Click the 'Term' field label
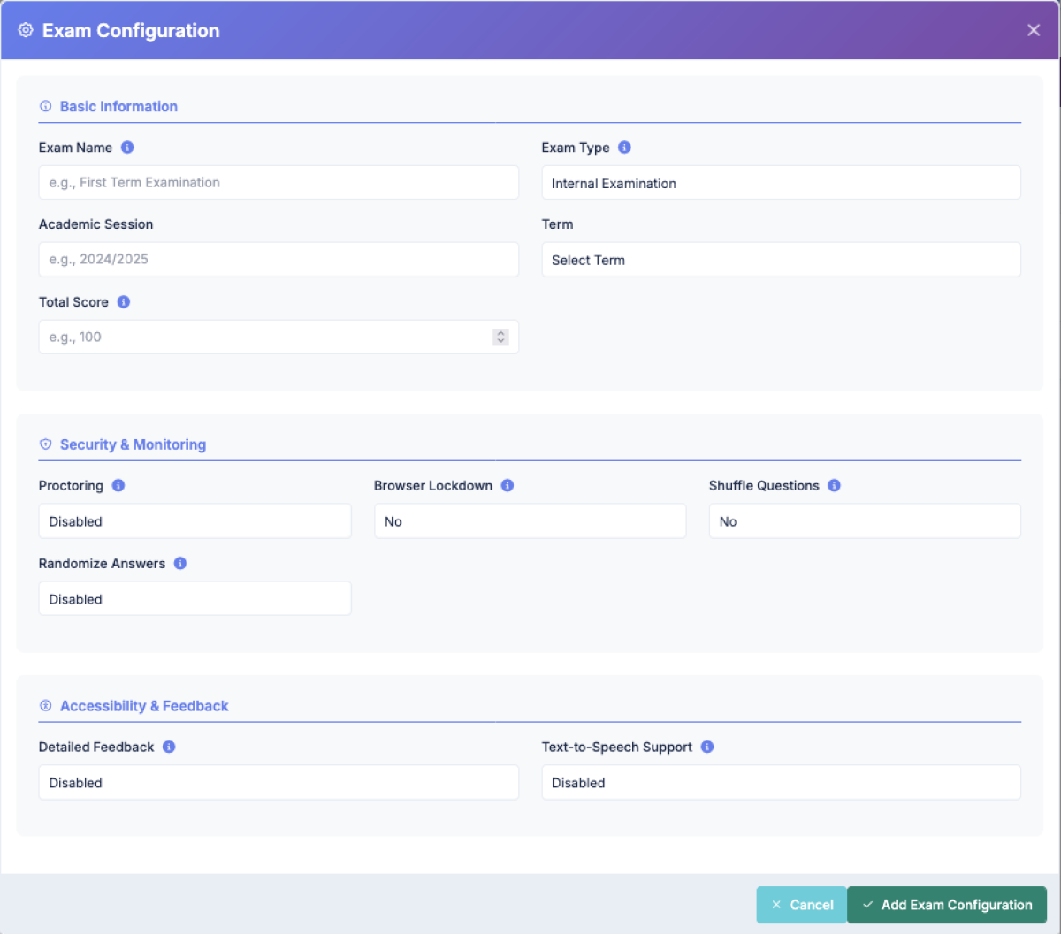Screen dimensions: 1061x934 [x=558, y=224]
